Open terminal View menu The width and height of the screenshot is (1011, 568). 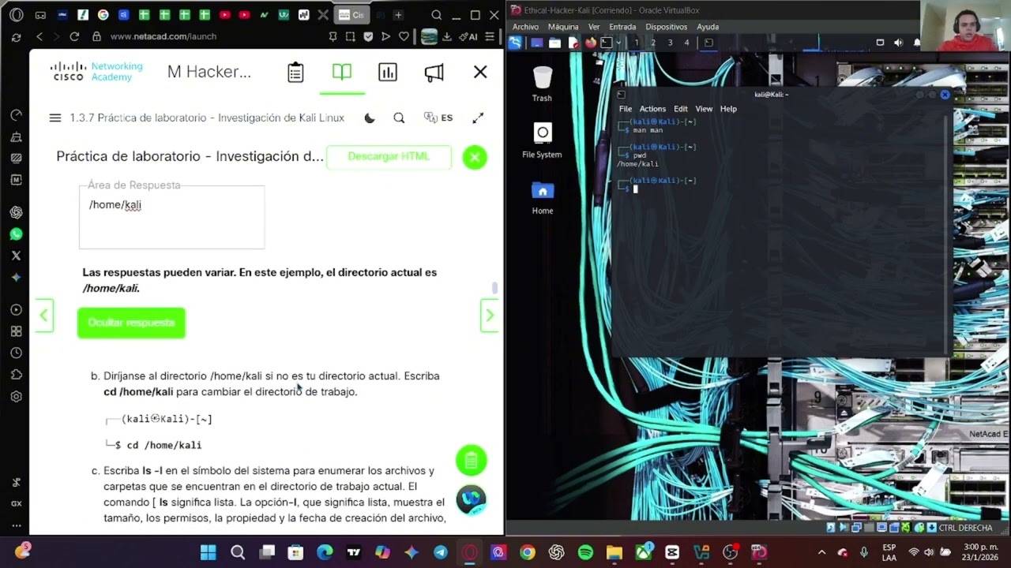tap(704, 109)
